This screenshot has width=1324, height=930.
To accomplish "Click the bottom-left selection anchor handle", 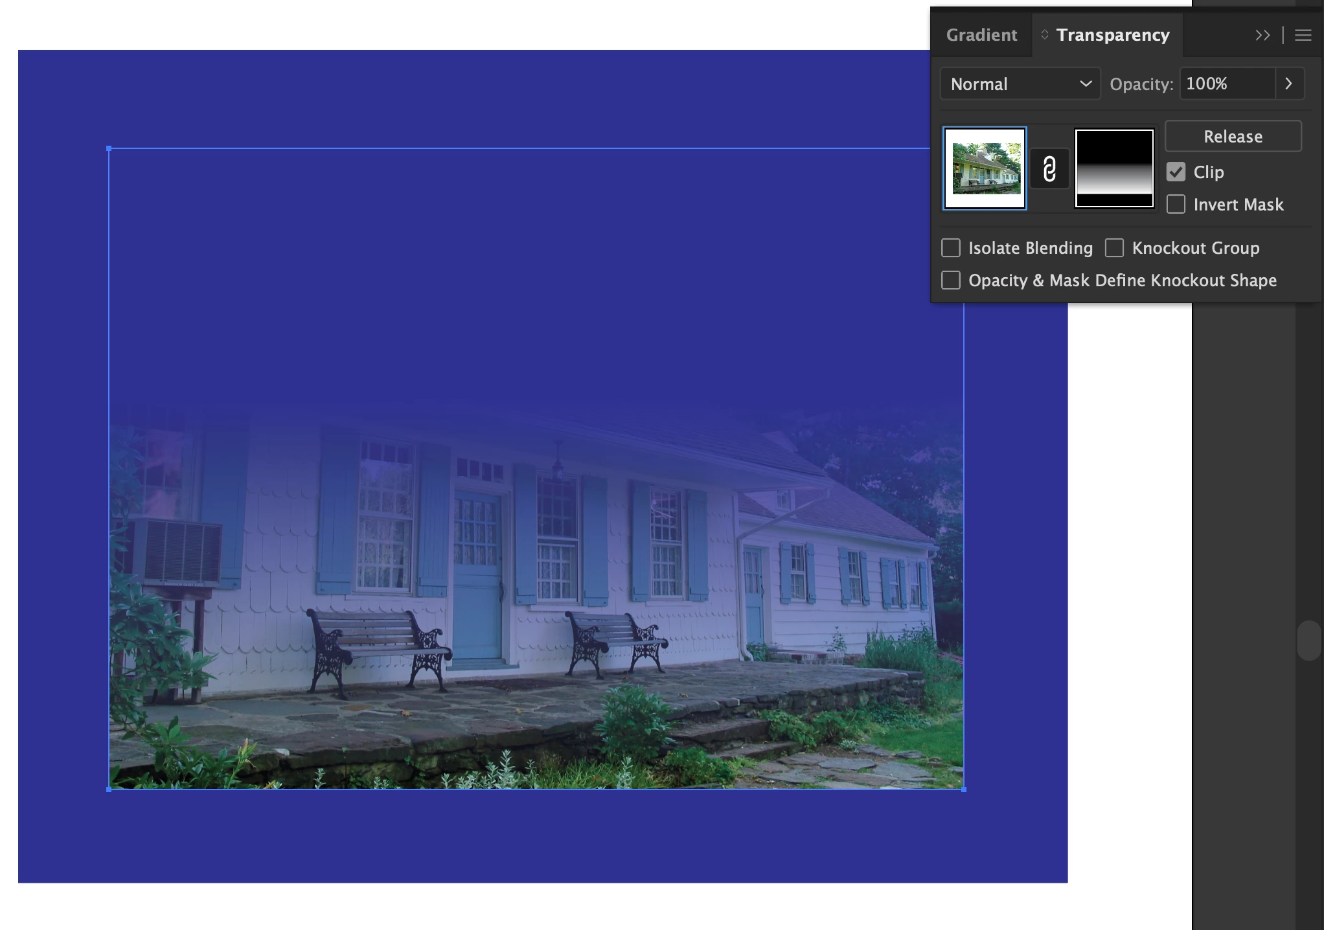I will [x=109, y=789].
